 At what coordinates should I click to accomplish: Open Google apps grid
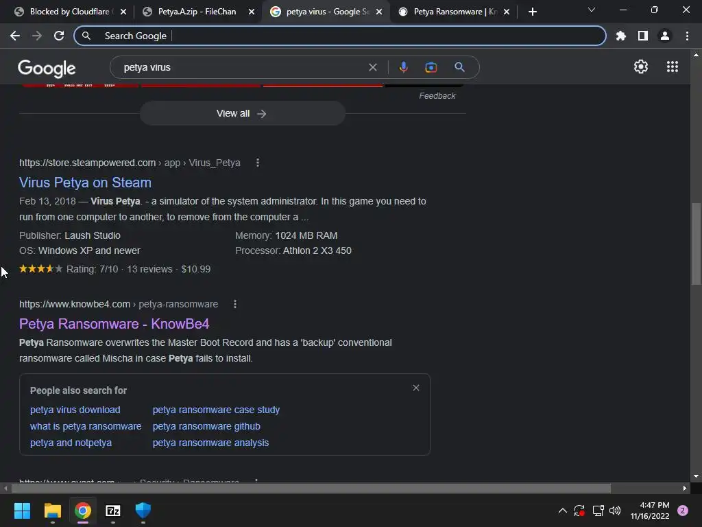[672, 67]
